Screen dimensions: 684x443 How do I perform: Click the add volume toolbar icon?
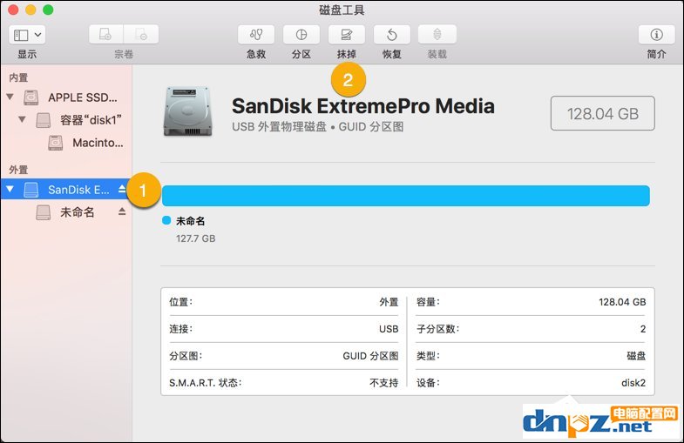tap(106, 35)
